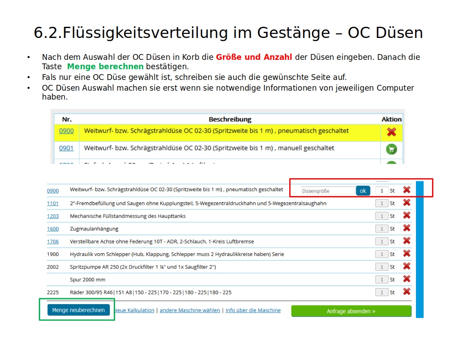The image size is (457, 343).
Task: Delete the 1101 Fremdbefüllung row
Action: [x=407, y=203]
